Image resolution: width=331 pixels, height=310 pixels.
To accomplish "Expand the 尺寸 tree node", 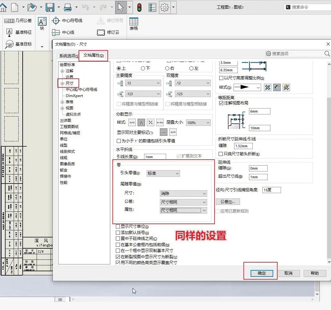I will point(62,83).
